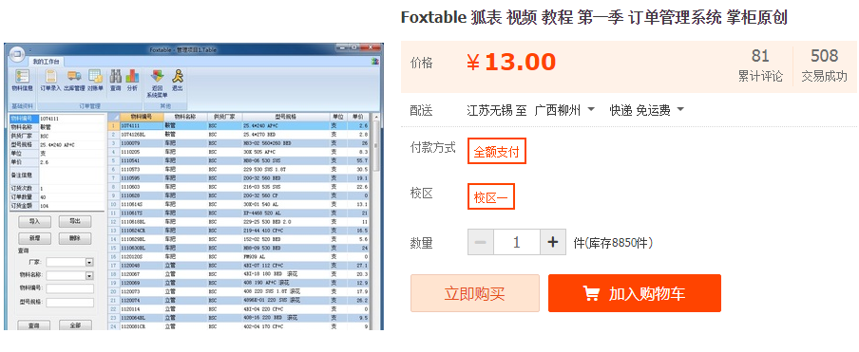
Task: Select cell 10T4126BL in the table
Action: pos(142,134)
